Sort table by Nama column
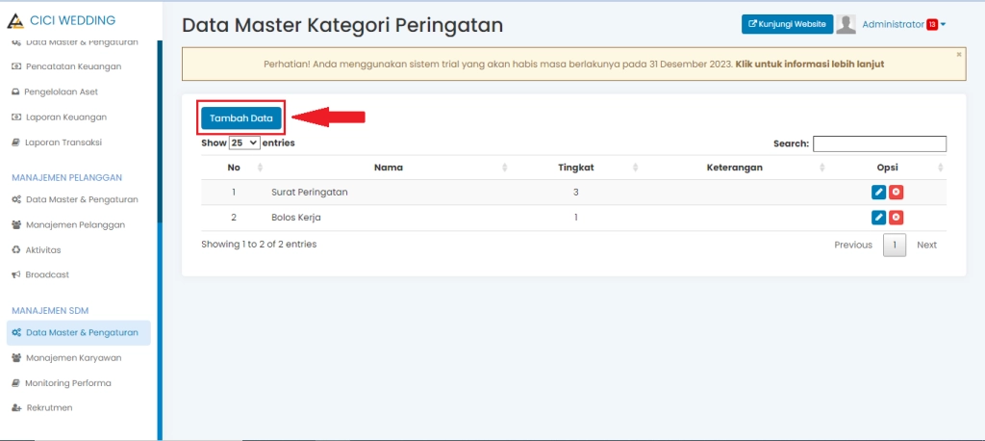This screenshot has height=441, width=985. pos(389,168)
